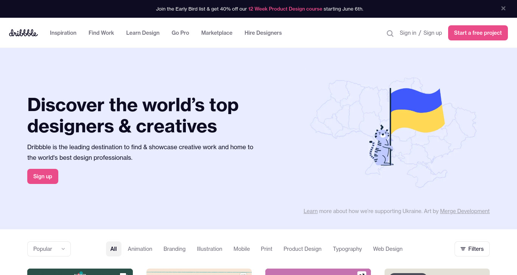Open the Merge Development link
The width and height of the screenshot is (517, 275).
pyautogui.click(x=465, y=211)
